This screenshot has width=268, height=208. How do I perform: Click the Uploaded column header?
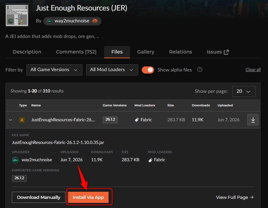point(225,105)
